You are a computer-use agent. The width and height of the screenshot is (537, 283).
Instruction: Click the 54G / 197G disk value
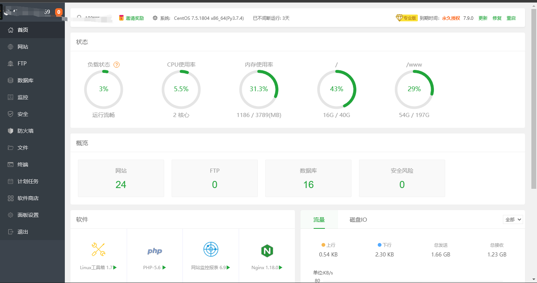(414, 115)
